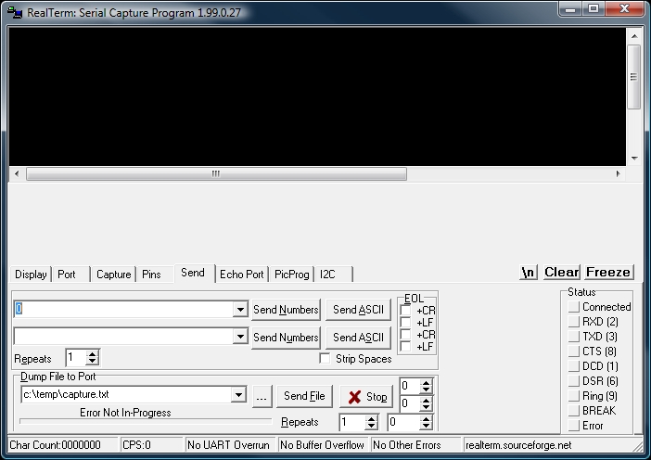Click the terminal vertical scrollbar thumb
Image resolution: width=651 pixels, height=460 pixels.
[x=634, y=77]
